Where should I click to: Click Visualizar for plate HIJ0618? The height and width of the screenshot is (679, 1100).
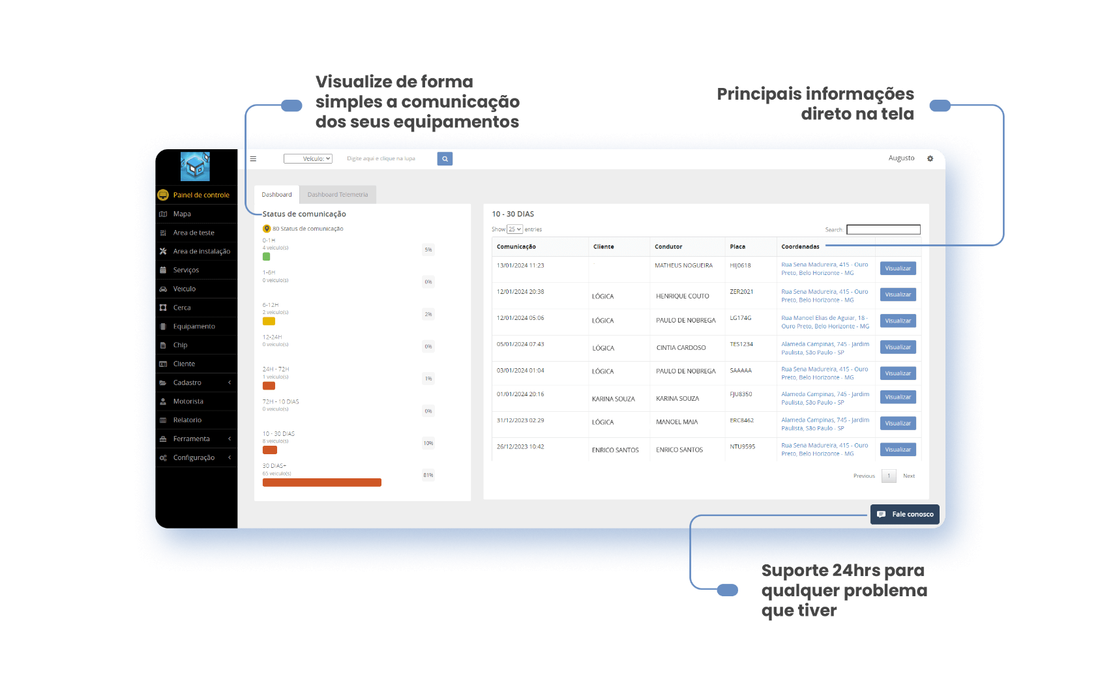(x=898, y=268)
